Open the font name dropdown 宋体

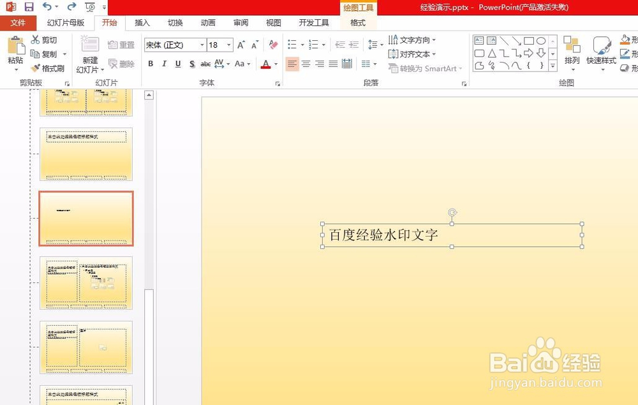[202, 45]
